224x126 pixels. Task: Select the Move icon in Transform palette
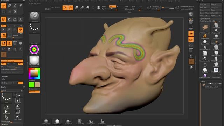click(9, 6)
